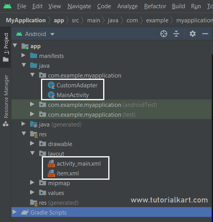This screenshot has height=222, width=213.
Task: Collapse the layout folder arrow
Action: click(x=32, y=153)
